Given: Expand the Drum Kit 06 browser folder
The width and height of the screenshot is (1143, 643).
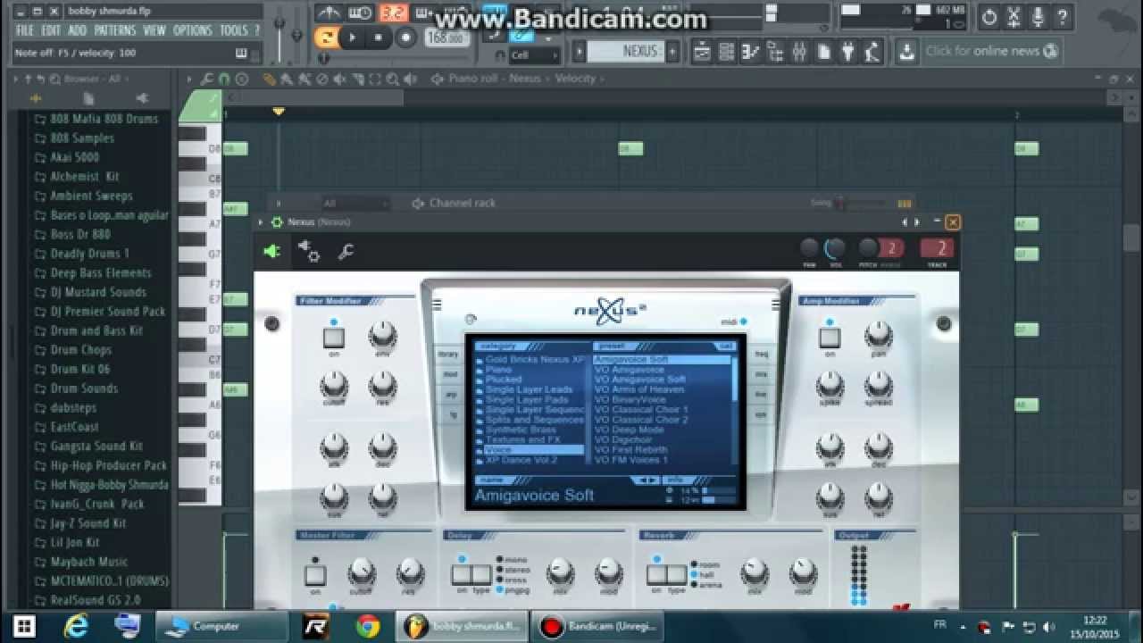Looking at the screenshot, I should (x=80, y=369).
